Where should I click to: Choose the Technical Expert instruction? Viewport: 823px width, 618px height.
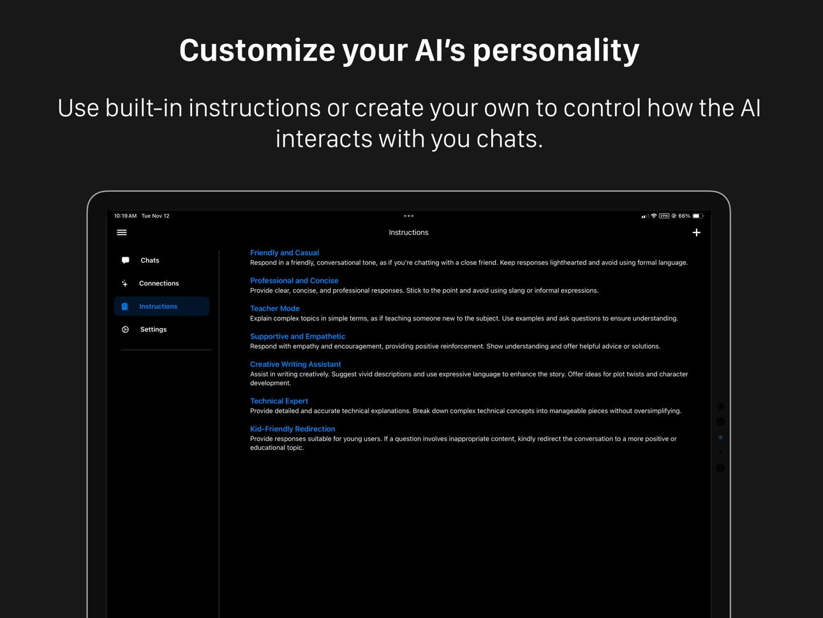(279, 401)
